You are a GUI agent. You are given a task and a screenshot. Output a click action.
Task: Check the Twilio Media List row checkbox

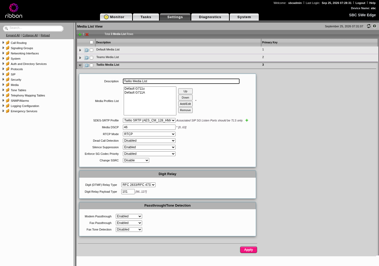91,65
